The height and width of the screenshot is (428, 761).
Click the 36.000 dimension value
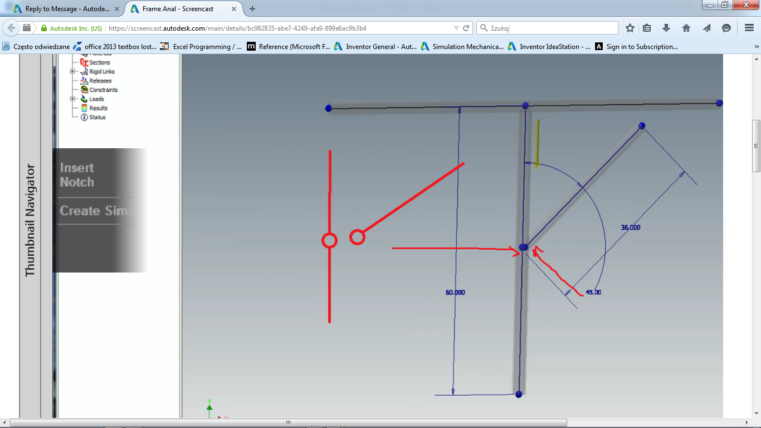click(631, 227)
